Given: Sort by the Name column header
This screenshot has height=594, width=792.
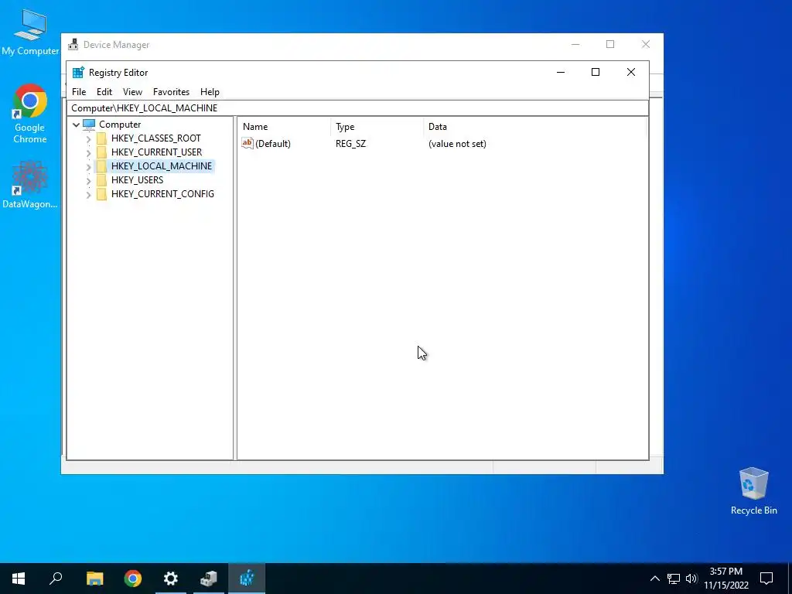Looking at the screenshot, I should click(x=285, y=127).
